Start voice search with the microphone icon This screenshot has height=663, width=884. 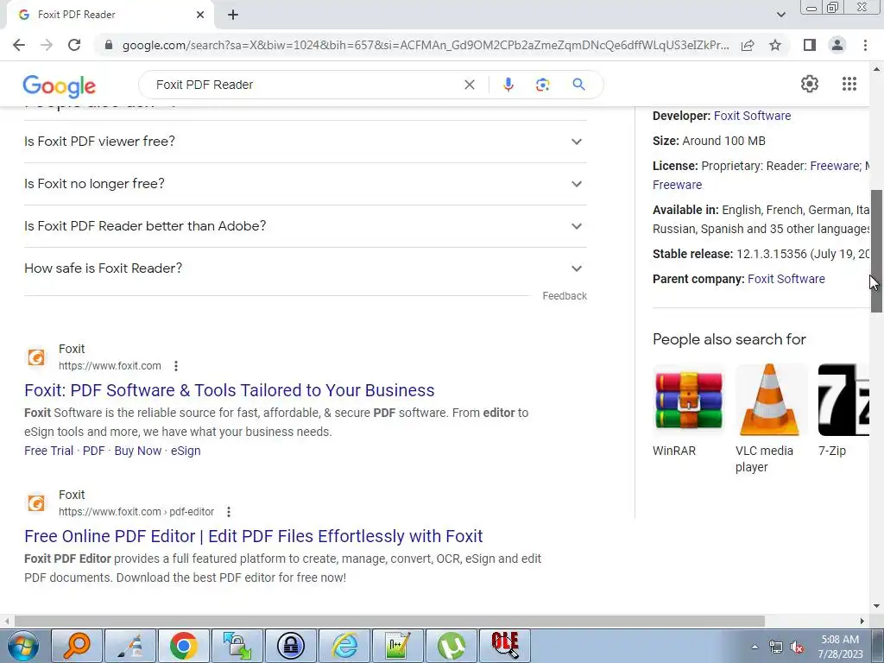[x=508, y=85]
